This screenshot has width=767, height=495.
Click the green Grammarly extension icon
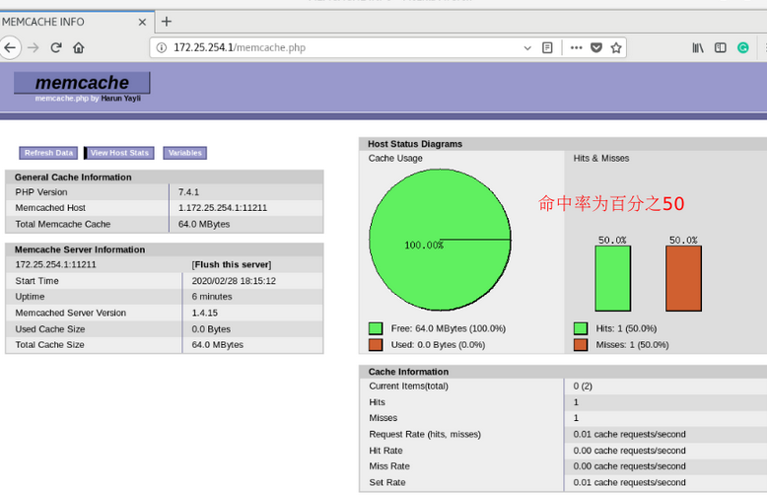743,48
